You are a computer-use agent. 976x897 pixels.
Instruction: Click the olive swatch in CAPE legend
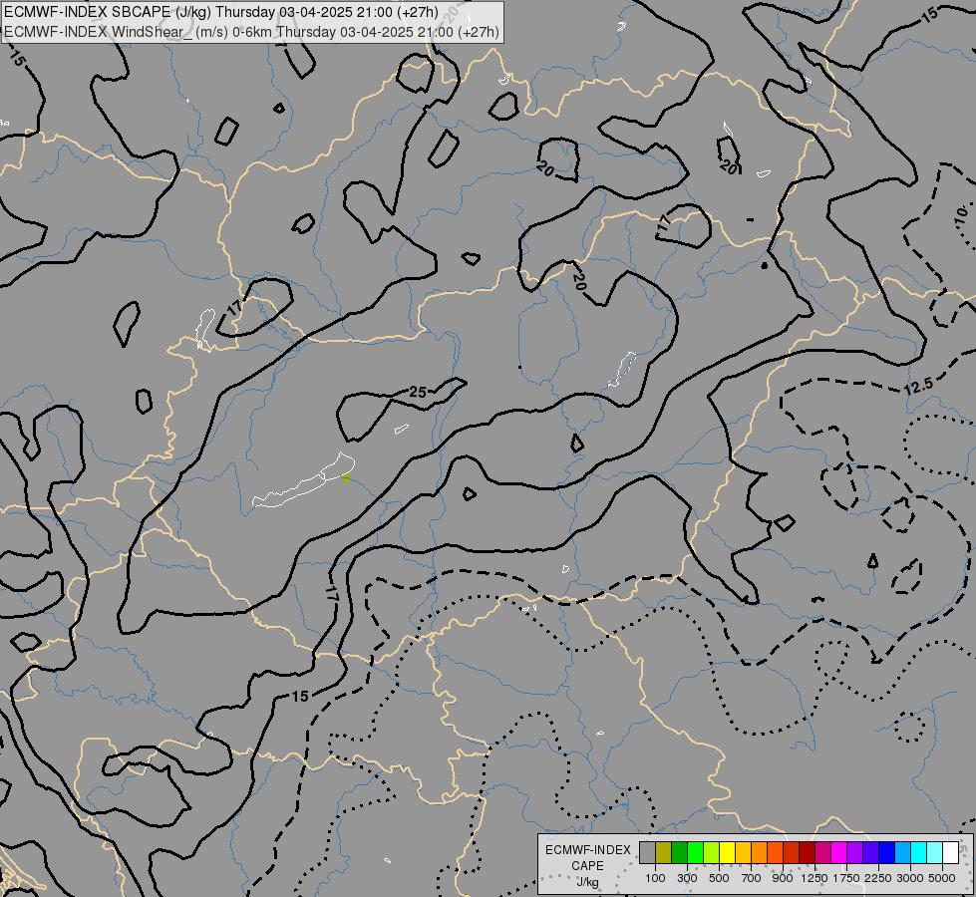664,853
